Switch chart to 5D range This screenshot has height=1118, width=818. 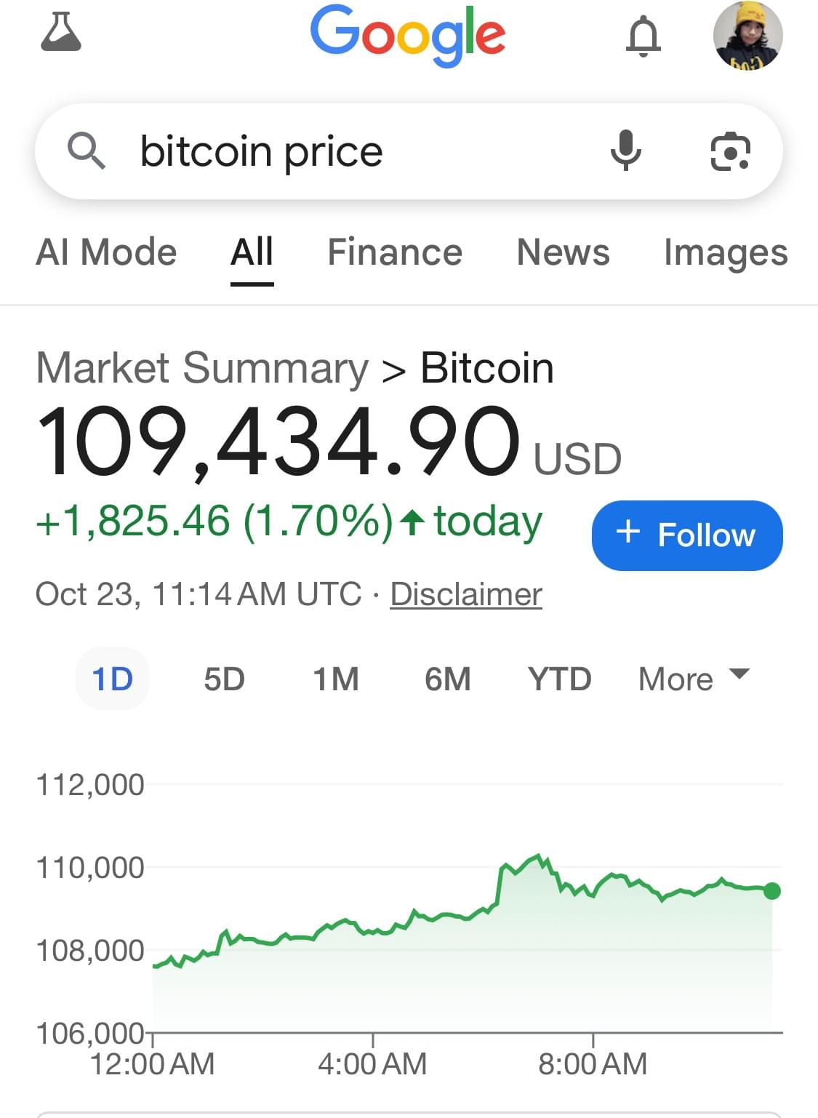pyautogui.click(x=224, y=679)
